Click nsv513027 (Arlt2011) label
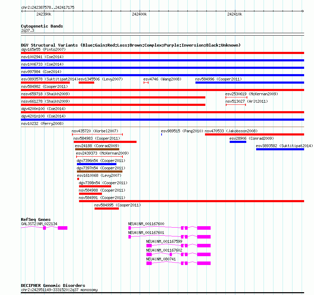This screenshot has height=295, width=314. point(247,101)
